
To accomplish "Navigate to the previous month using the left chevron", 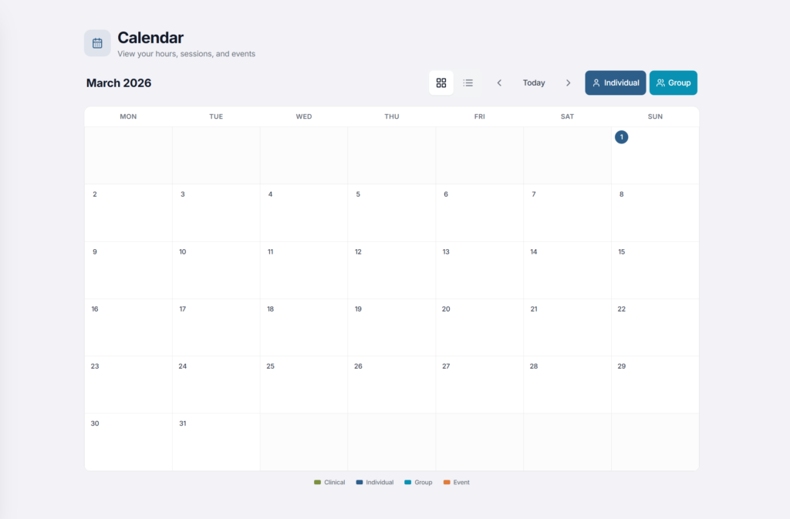I will [x=499, y=83].
